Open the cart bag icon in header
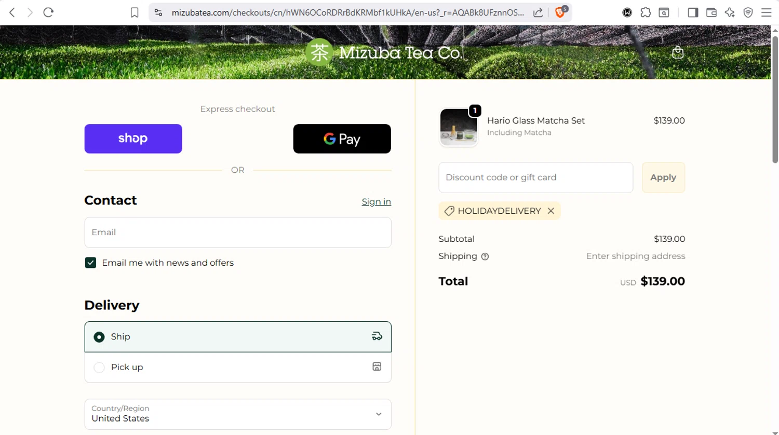 (678, 52)
